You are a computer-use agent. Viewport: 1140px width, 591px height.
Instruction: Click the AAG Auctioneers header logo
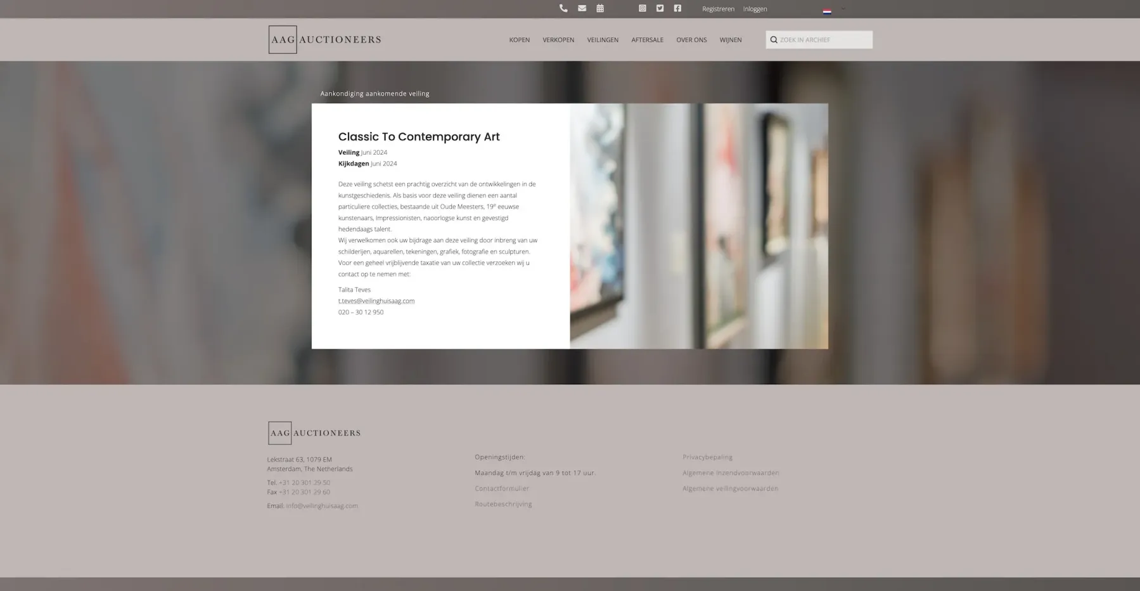coord(324,39)
